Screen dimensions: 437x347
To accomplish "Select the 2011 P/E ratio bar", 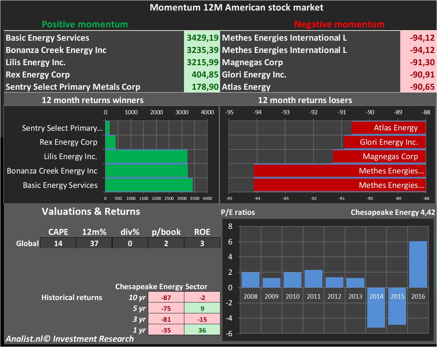I will [313, 279].
